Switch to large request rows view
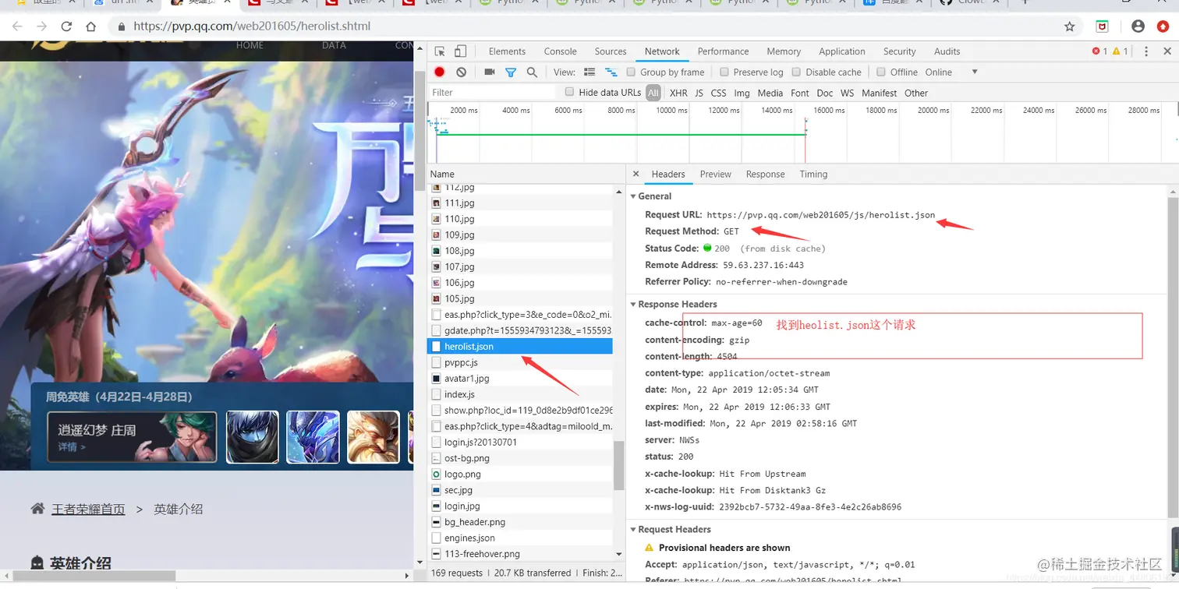This screenshot has height=589, width=1179. pos(589,72)
